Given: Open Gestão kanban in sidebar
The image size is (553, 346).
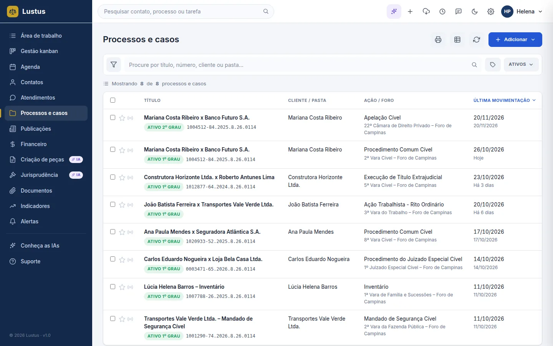Looking at the screenshot, I should pyautogui.click(x=46, y=51).
